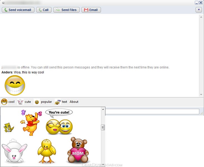The width and height of the screenshot is (204, 167).
Task: Click the emoticon panel scrollbar handle
Action: pyautogui.click(x=103, y=127)
